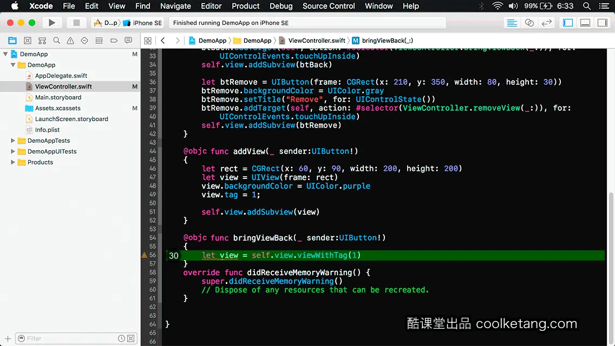Toggle source-control status filter icon

click(x=131, y=338)
